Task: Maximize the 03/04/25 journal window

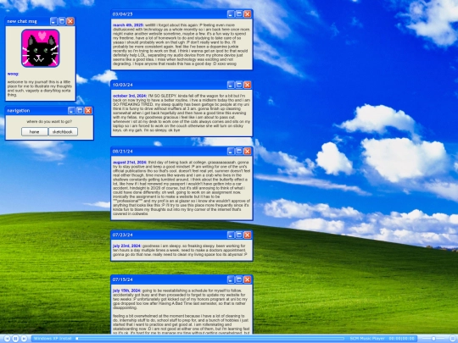Action: point(239,14)
